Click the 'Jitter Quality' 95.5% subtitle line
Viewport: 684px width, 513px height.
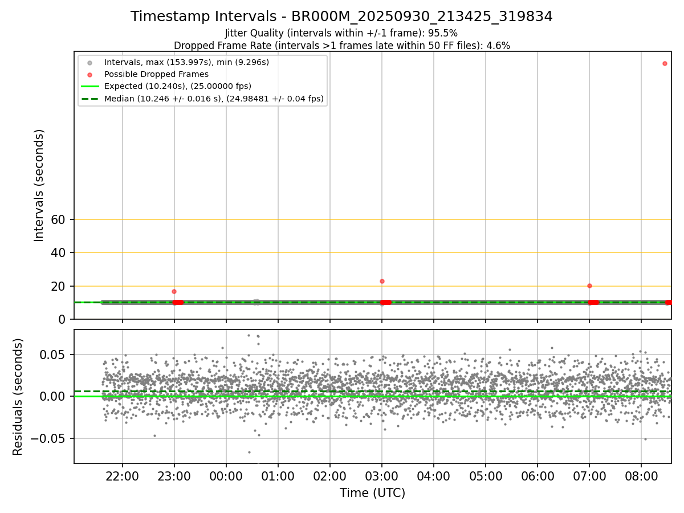point(341,33)
